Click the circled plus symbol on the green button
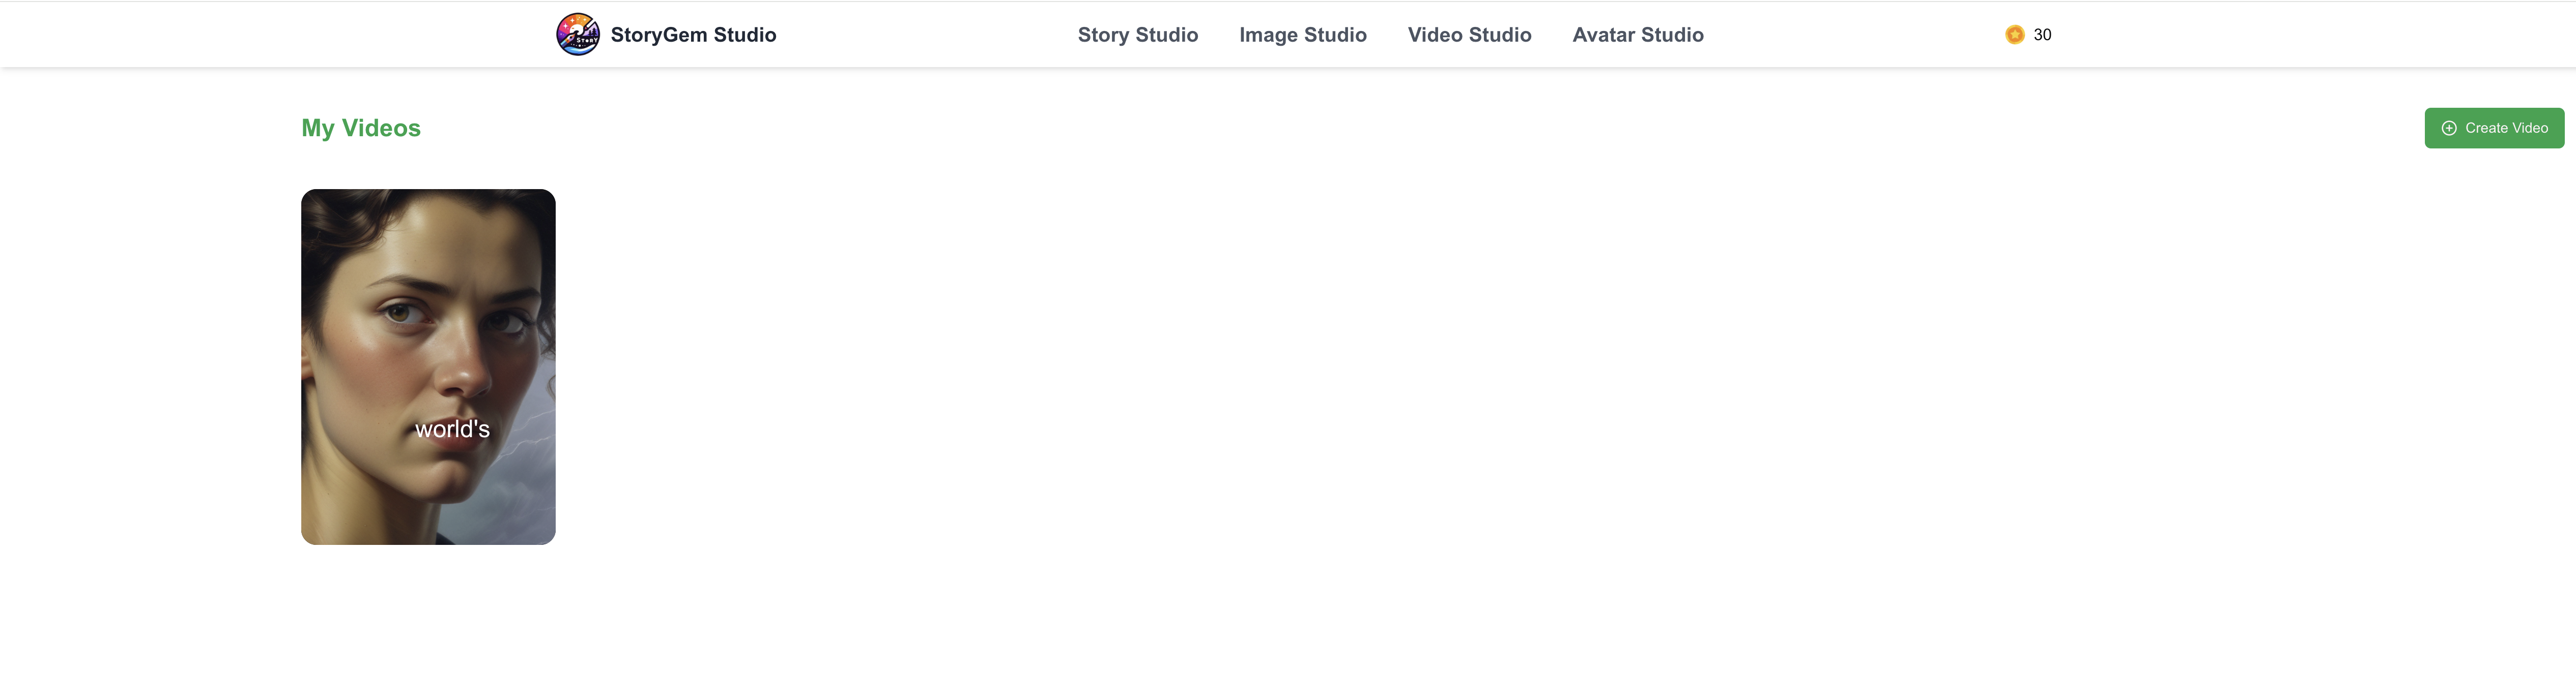Image resolution: width=2576 pixels, height=673 pixels. point(2448,128)
